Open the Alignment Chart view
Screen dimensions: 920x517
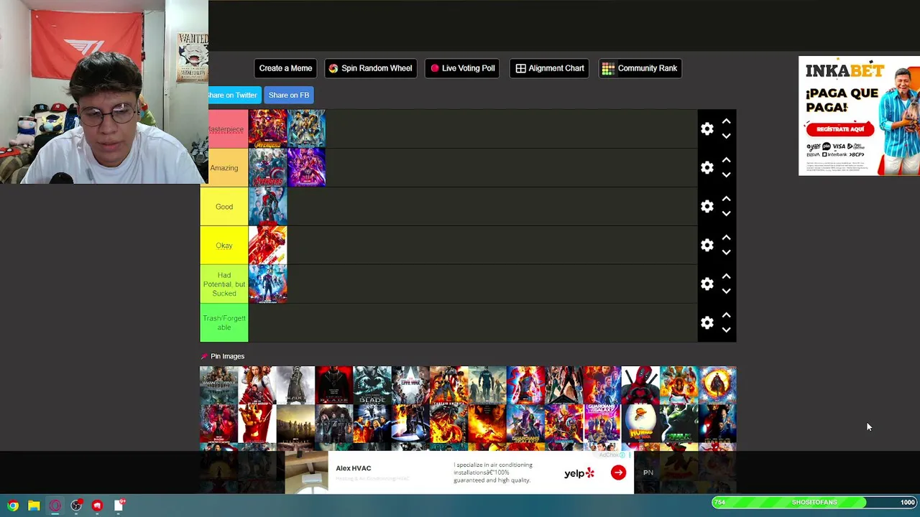[550, 68]
